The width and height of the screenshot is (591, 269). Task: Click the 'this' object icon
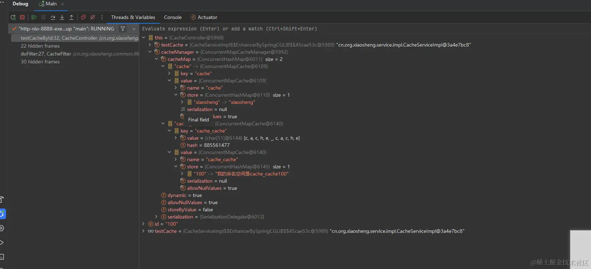click(151, 38)
